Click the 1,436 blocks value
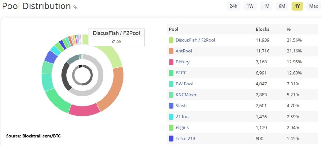 [261, 117]
